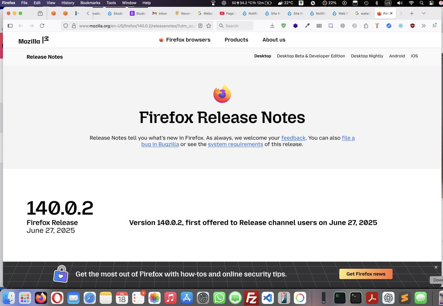443x306 pixels.
Task: Open a new tab with the plus button
Action: pos(412,13)
